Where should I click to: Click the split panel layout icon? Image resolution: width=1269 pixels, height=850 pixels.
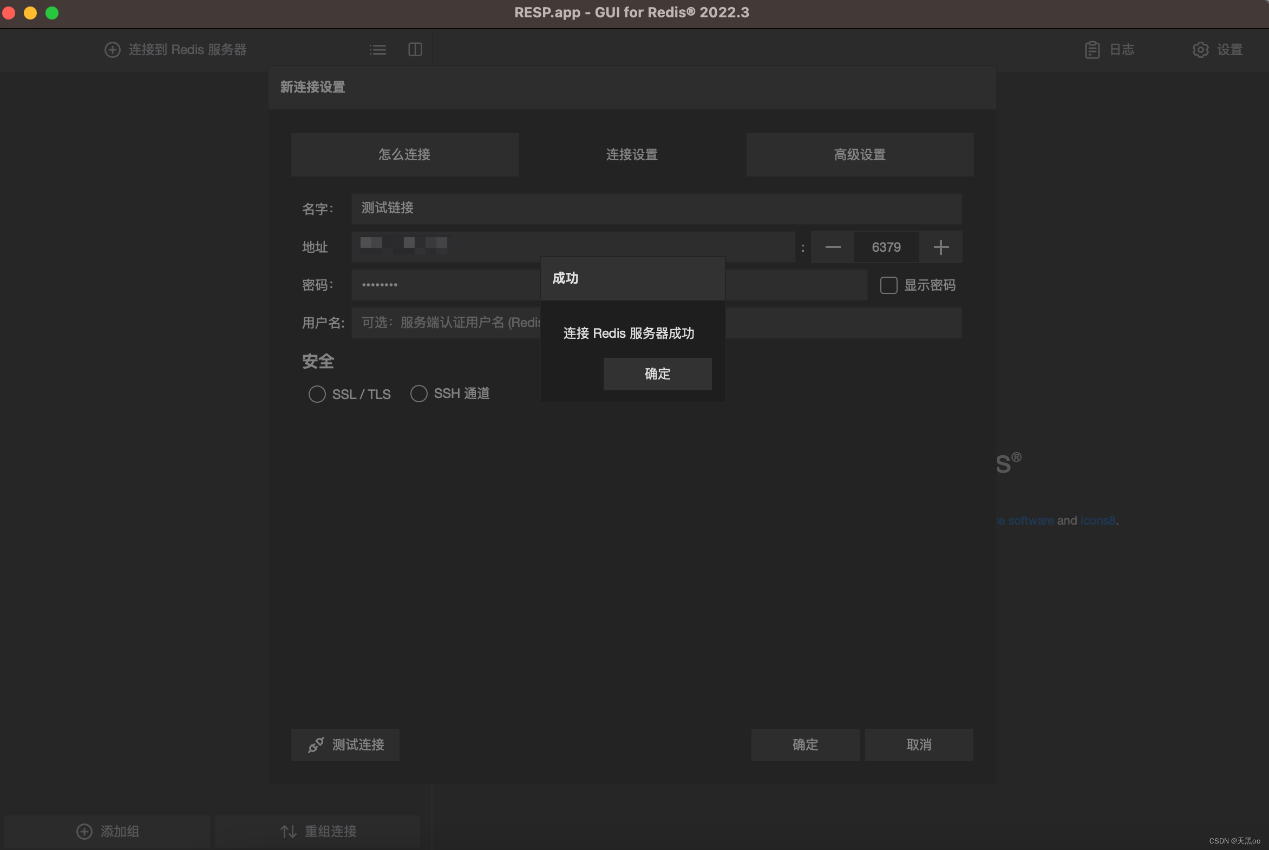[415, 49]
